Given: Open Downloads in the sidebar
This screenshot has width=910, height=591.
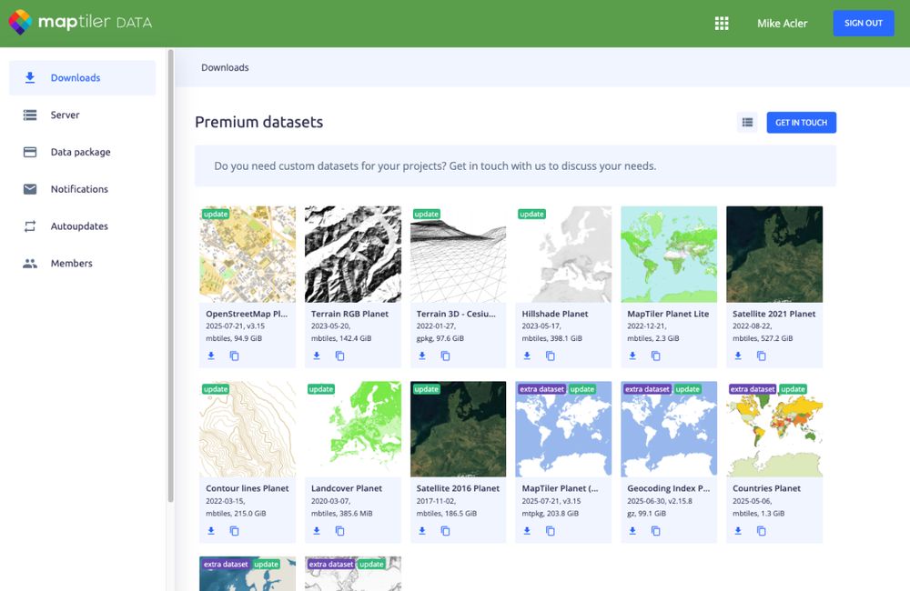Looking at the screenshot, I should (x=83, y=77).
